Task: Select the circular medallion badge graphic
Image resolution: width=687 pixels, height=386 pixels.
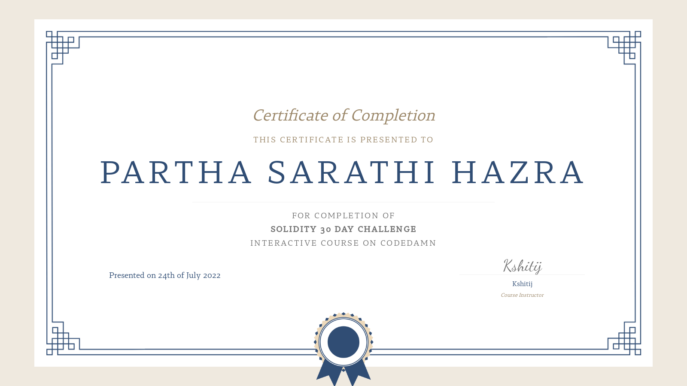Action: coord(343,341)
